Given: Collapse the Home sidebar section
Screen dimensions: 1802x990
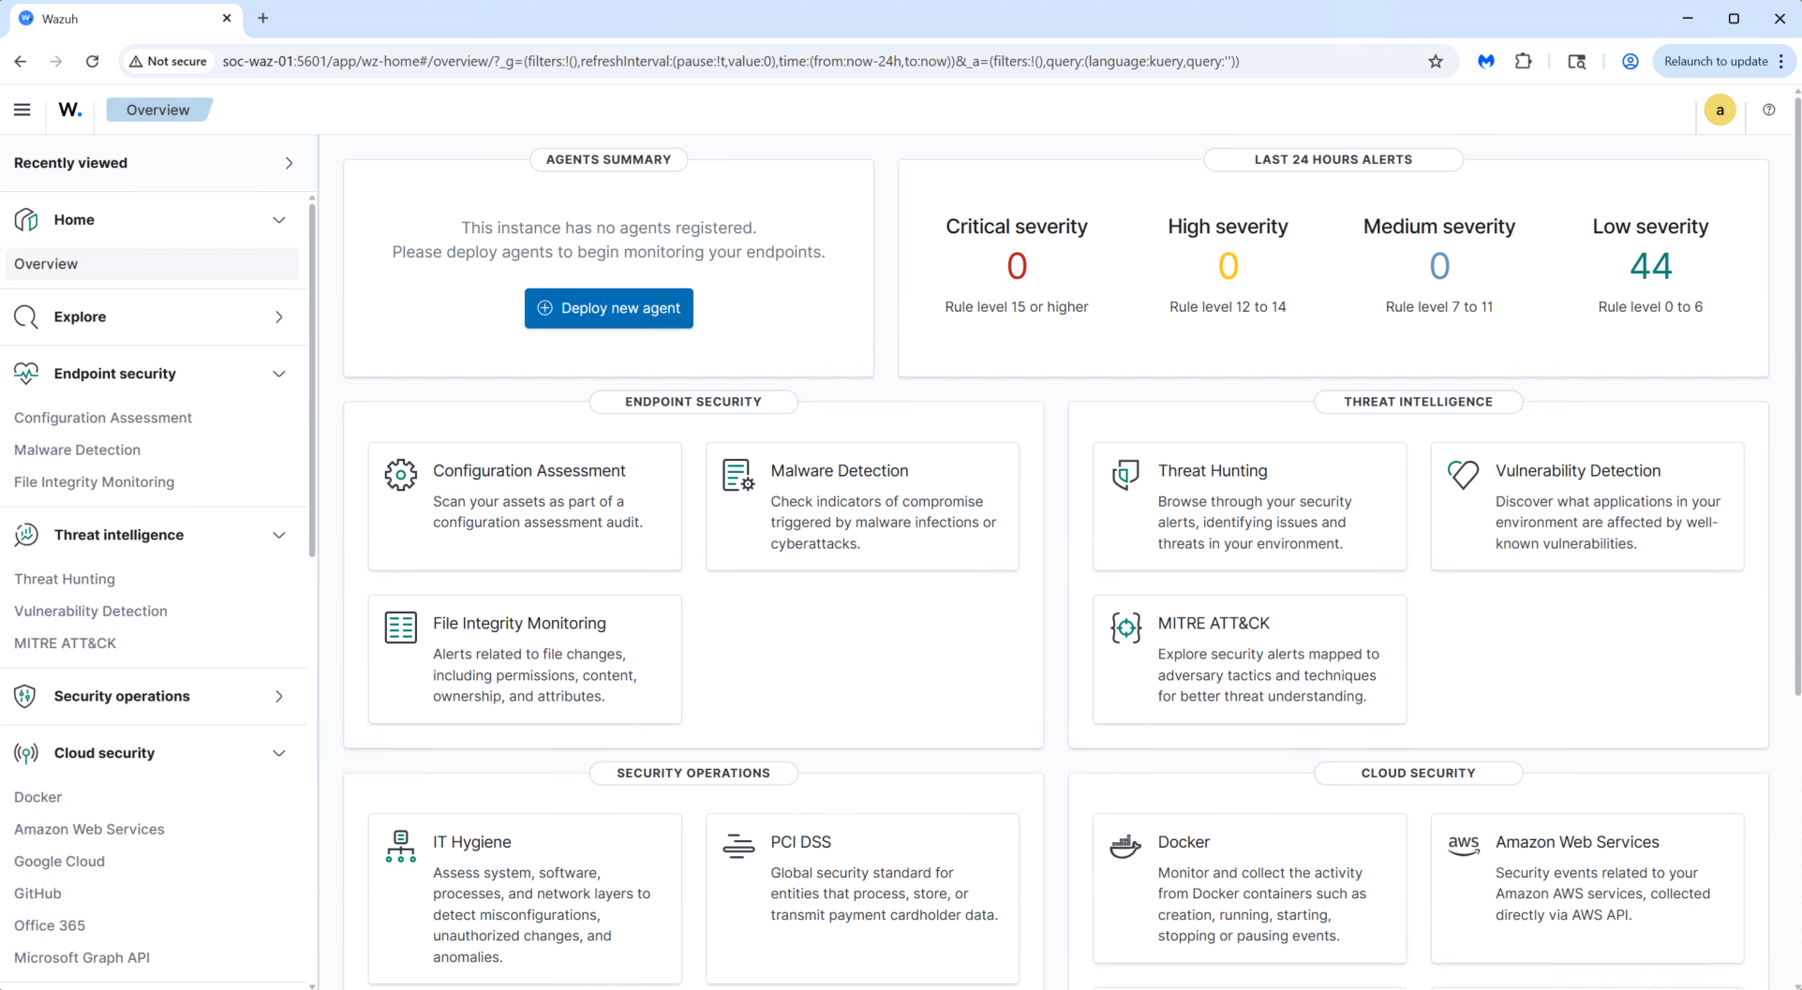Looking at the screenshot, I should click(x=278, y=220).
